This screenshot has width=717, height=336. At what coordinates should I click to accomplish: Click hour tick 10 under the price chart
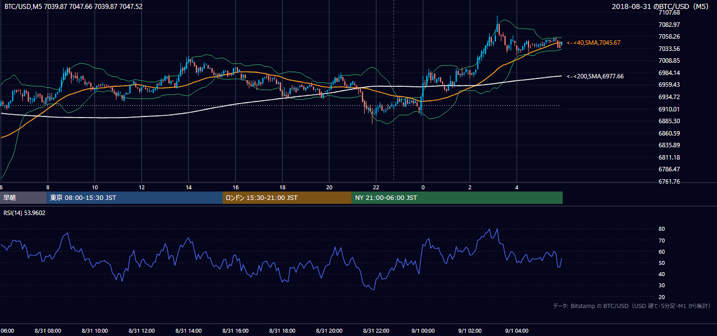pyautogui.click(x=95, y=188)
